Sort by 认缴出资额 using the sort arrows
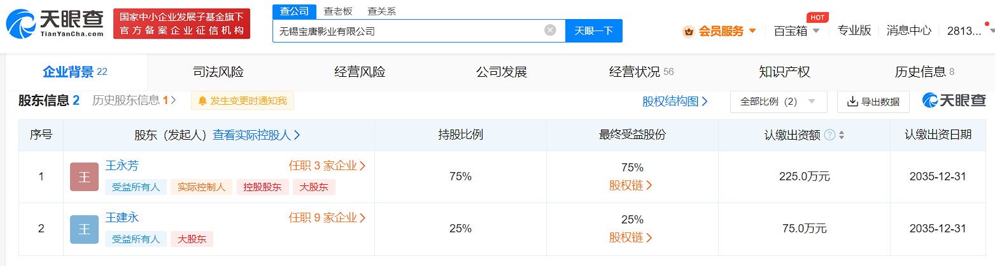Viewport: 995px width, 266px height. (842, 135)
